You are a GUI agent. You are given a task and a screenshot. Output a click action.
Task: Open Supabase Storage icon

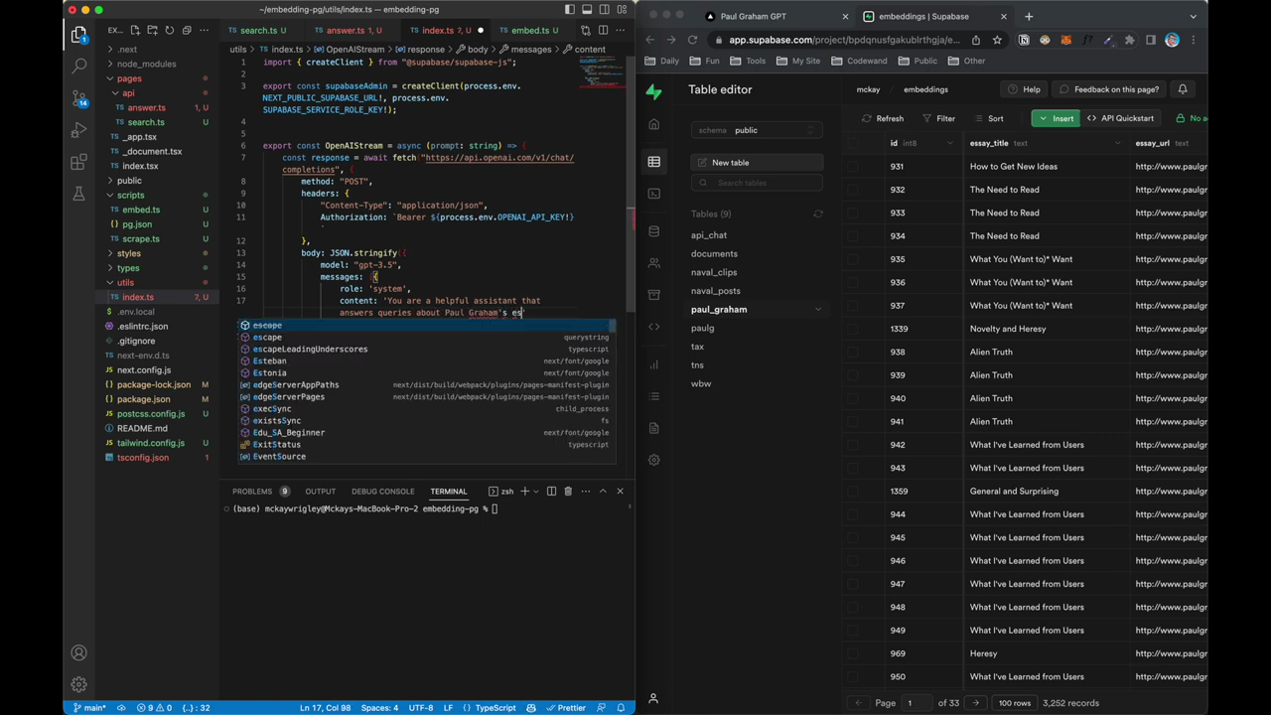point(653,295)
